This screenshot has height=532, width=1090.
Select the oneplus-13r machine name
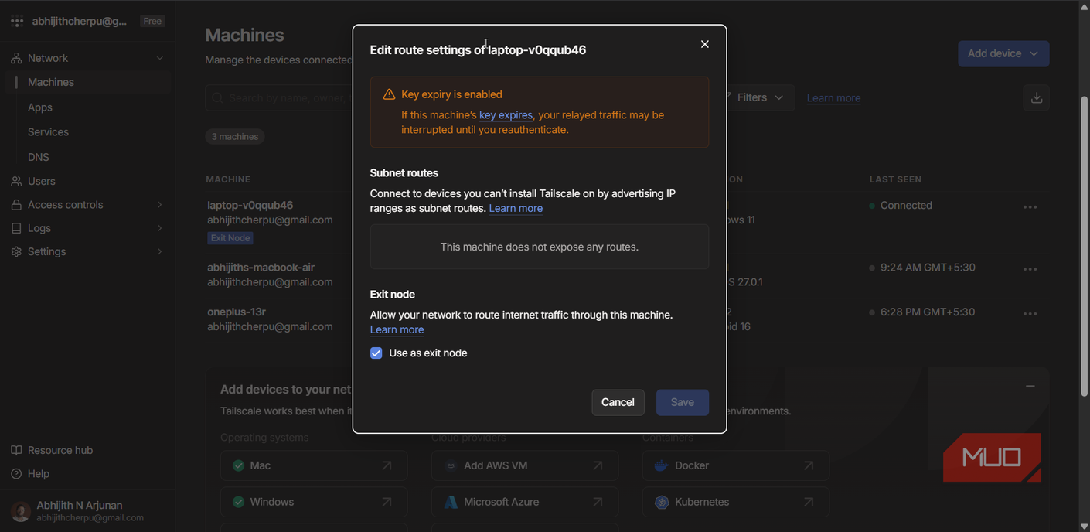coord(236,312)
